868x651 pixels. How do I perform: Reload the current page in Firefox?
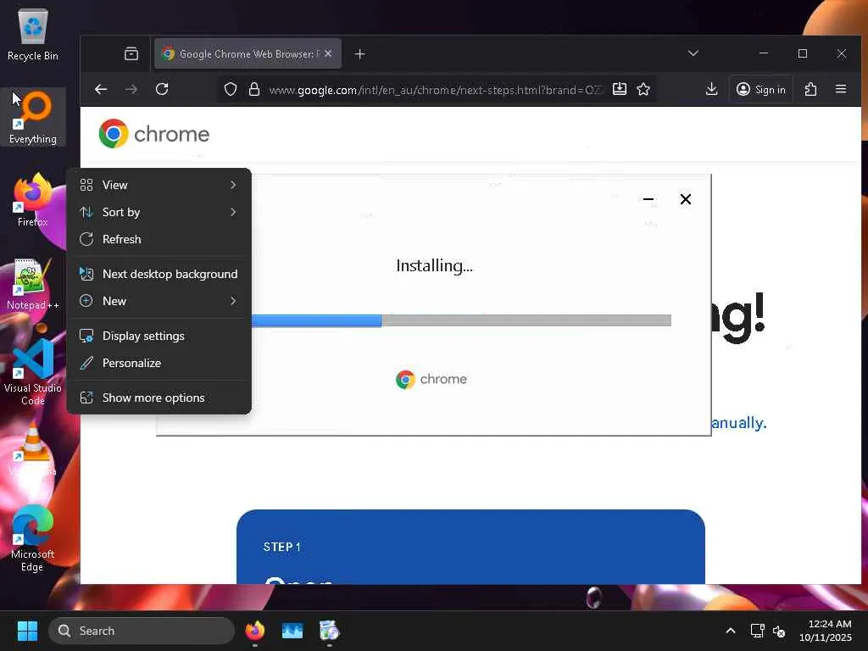(162, 89)
